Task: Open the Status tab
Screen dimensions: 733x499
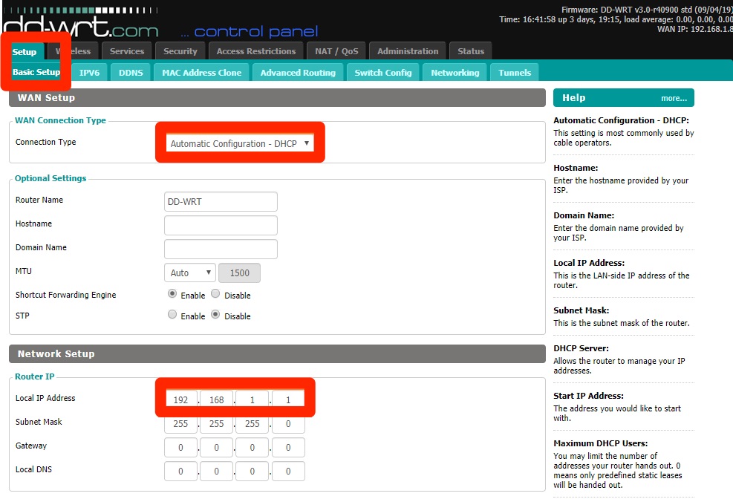Action: pos(471,51)
